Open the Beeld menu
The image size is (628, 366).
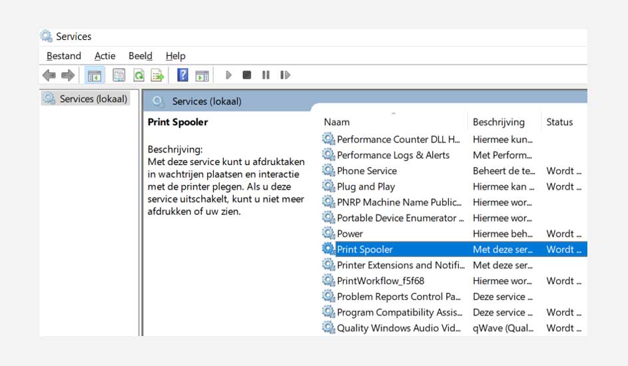(140, 56)
